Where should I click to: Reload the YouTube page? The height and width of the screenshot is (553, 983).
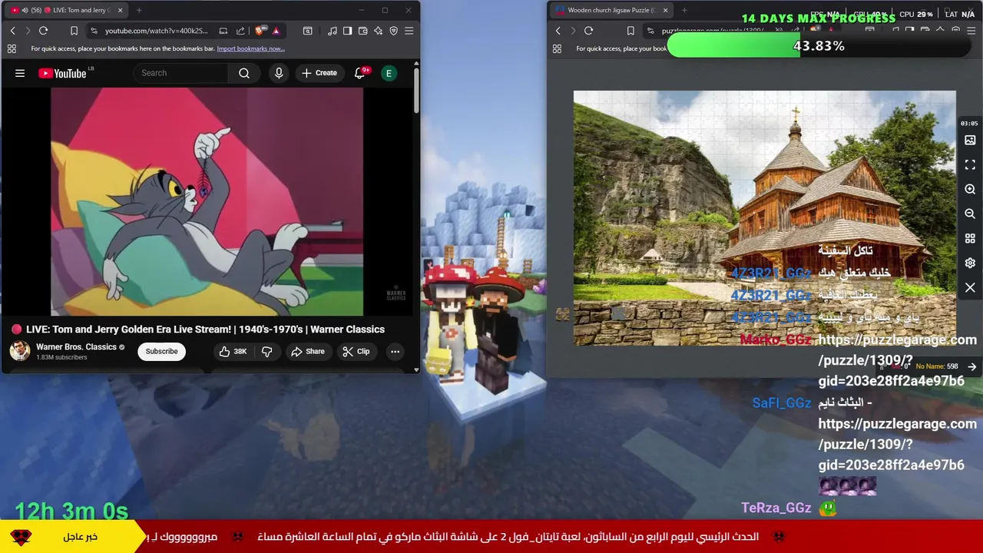(43, 31)
